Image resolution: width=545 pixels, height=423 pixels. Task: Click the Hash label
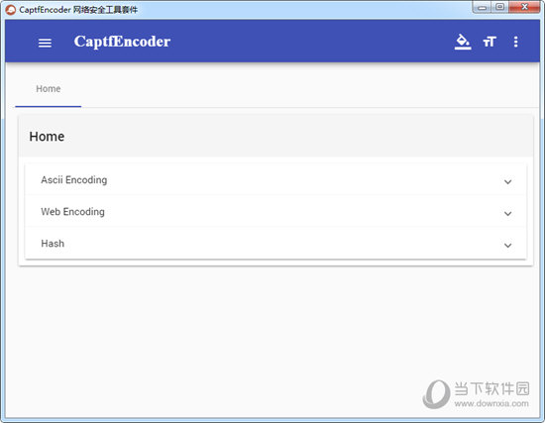pos(53,244)
